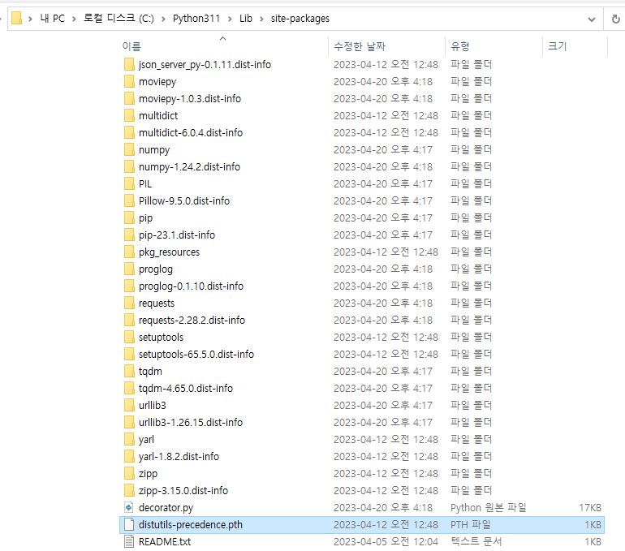
Task: Click the moviepy folder name text
Action: pyautogui.click(x=157, y=82)
